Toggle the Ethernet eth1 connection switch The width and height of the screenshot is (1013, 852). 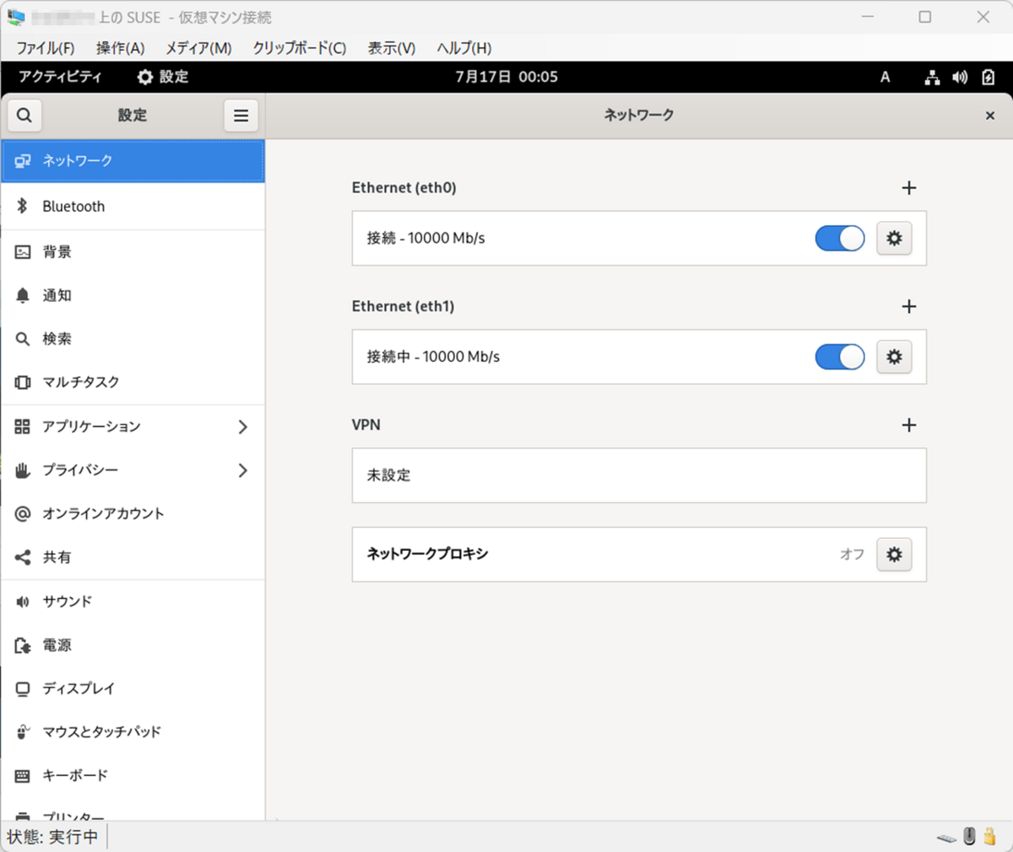pos(840,357)
